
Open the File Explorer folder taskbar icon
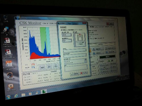(23, 95)
